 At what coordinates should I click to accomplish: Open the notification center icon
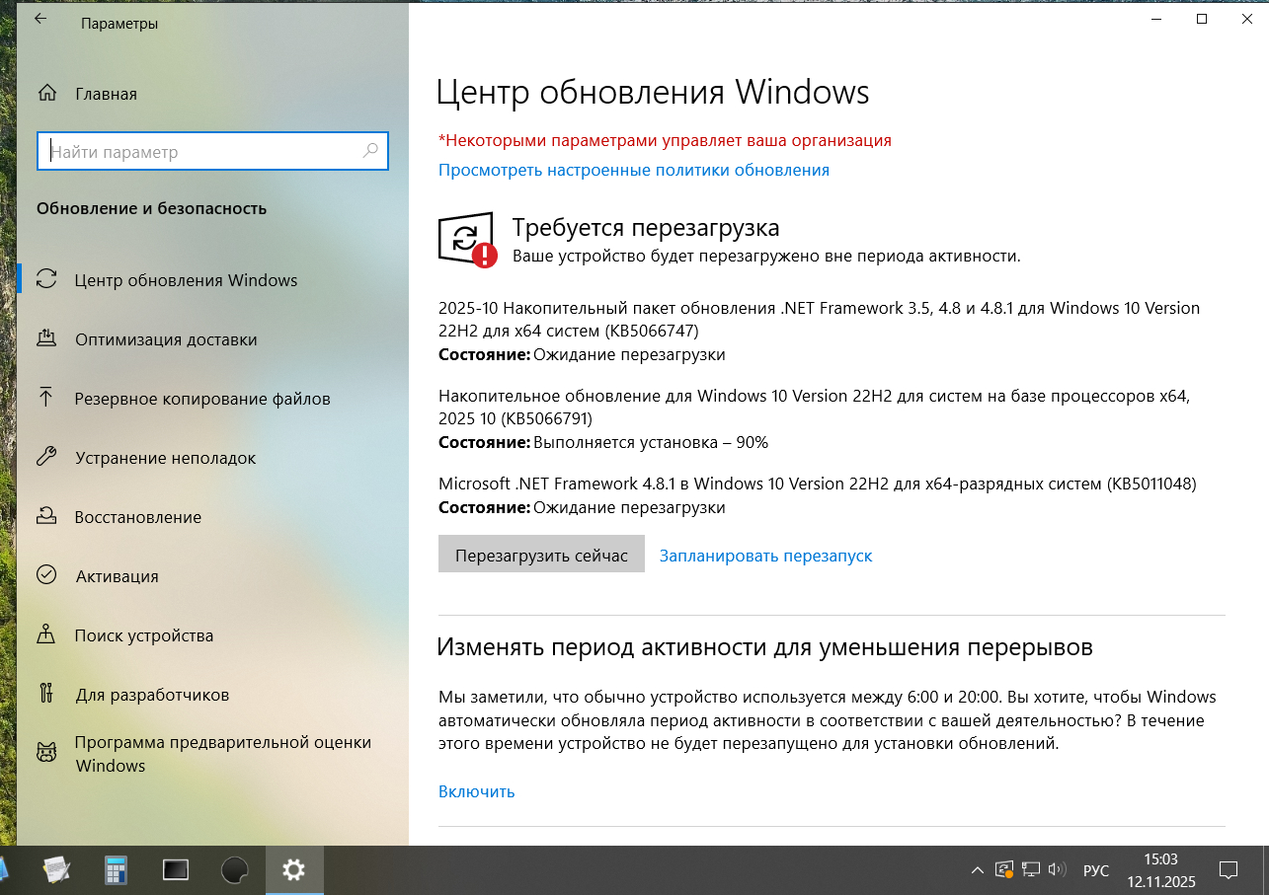click(x=1229, y=870)
